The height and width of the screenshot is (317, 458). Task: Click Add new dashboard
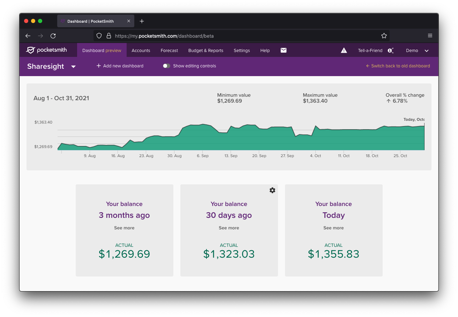120,66
